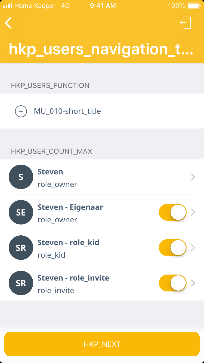Image resolution: width=204 pixels, height=363 pixels.
Task: Tap the logout icon in header
Action: [x=186, y=23]
